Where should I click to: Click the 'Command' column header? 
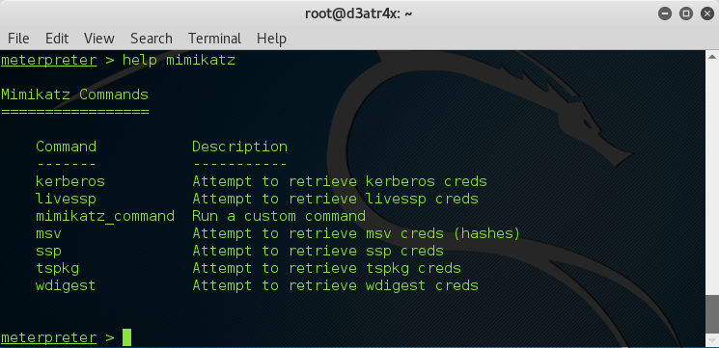pos(66,147)
